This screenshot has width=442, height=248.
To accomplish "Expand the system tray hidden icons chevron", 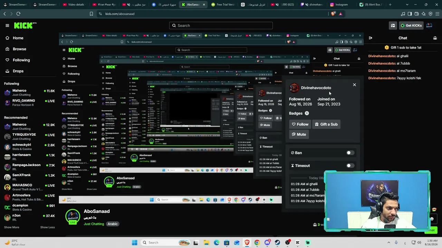I will point(389,242).
